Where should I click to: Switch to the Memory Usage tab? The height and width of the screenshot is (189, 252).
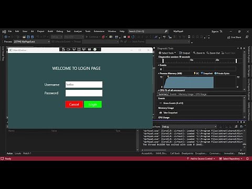tap(186, 94)
